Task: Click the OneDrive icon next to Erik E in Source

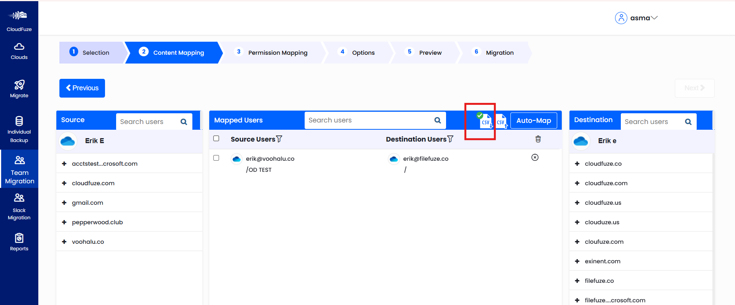Action: click(68, 141)
